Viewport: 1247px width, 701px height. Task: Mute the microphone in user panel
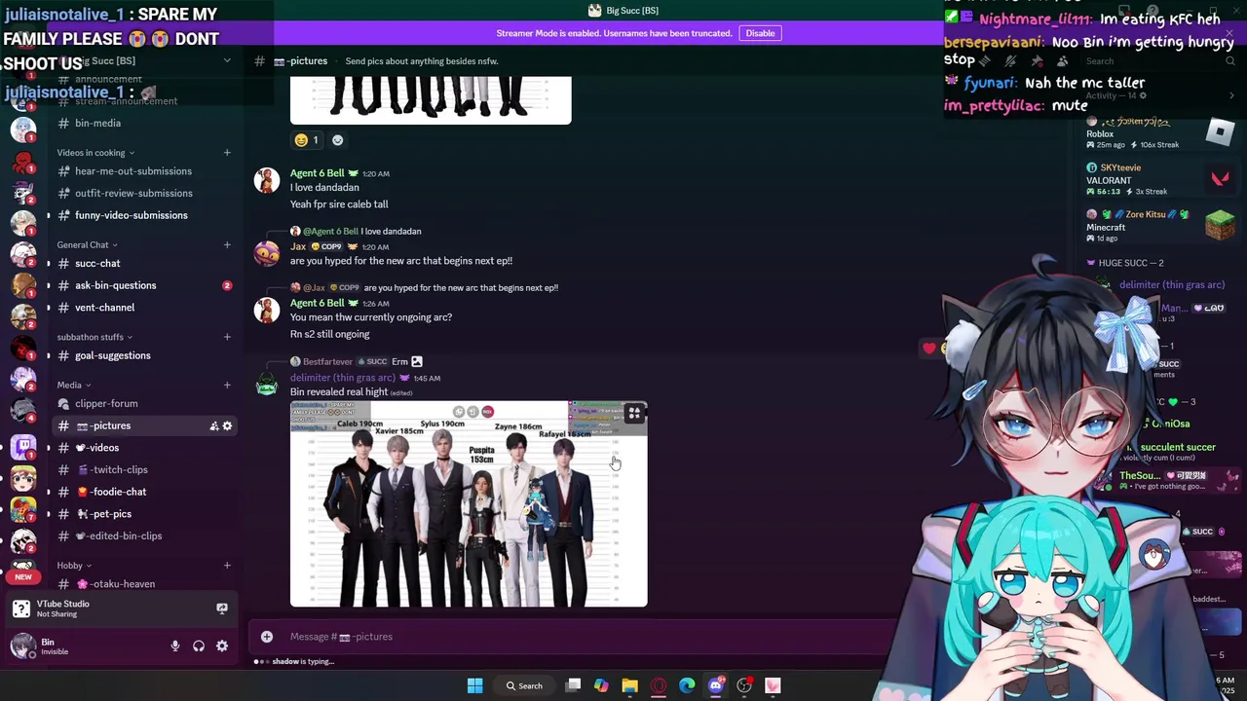[175, 646]
